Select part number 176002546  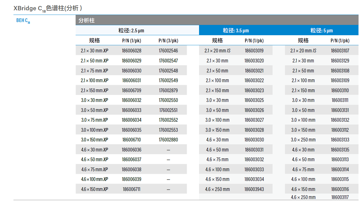tap(168, 51)
